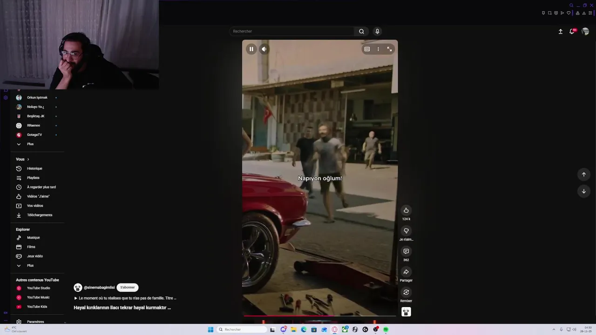Screen dimensions: 596x335
Task: Open the browser tab search icon
Action: (571, 5)
